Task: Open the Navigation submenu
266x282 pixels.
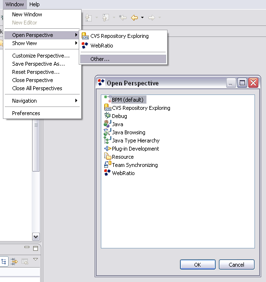Action: click(x=42, y=101)
